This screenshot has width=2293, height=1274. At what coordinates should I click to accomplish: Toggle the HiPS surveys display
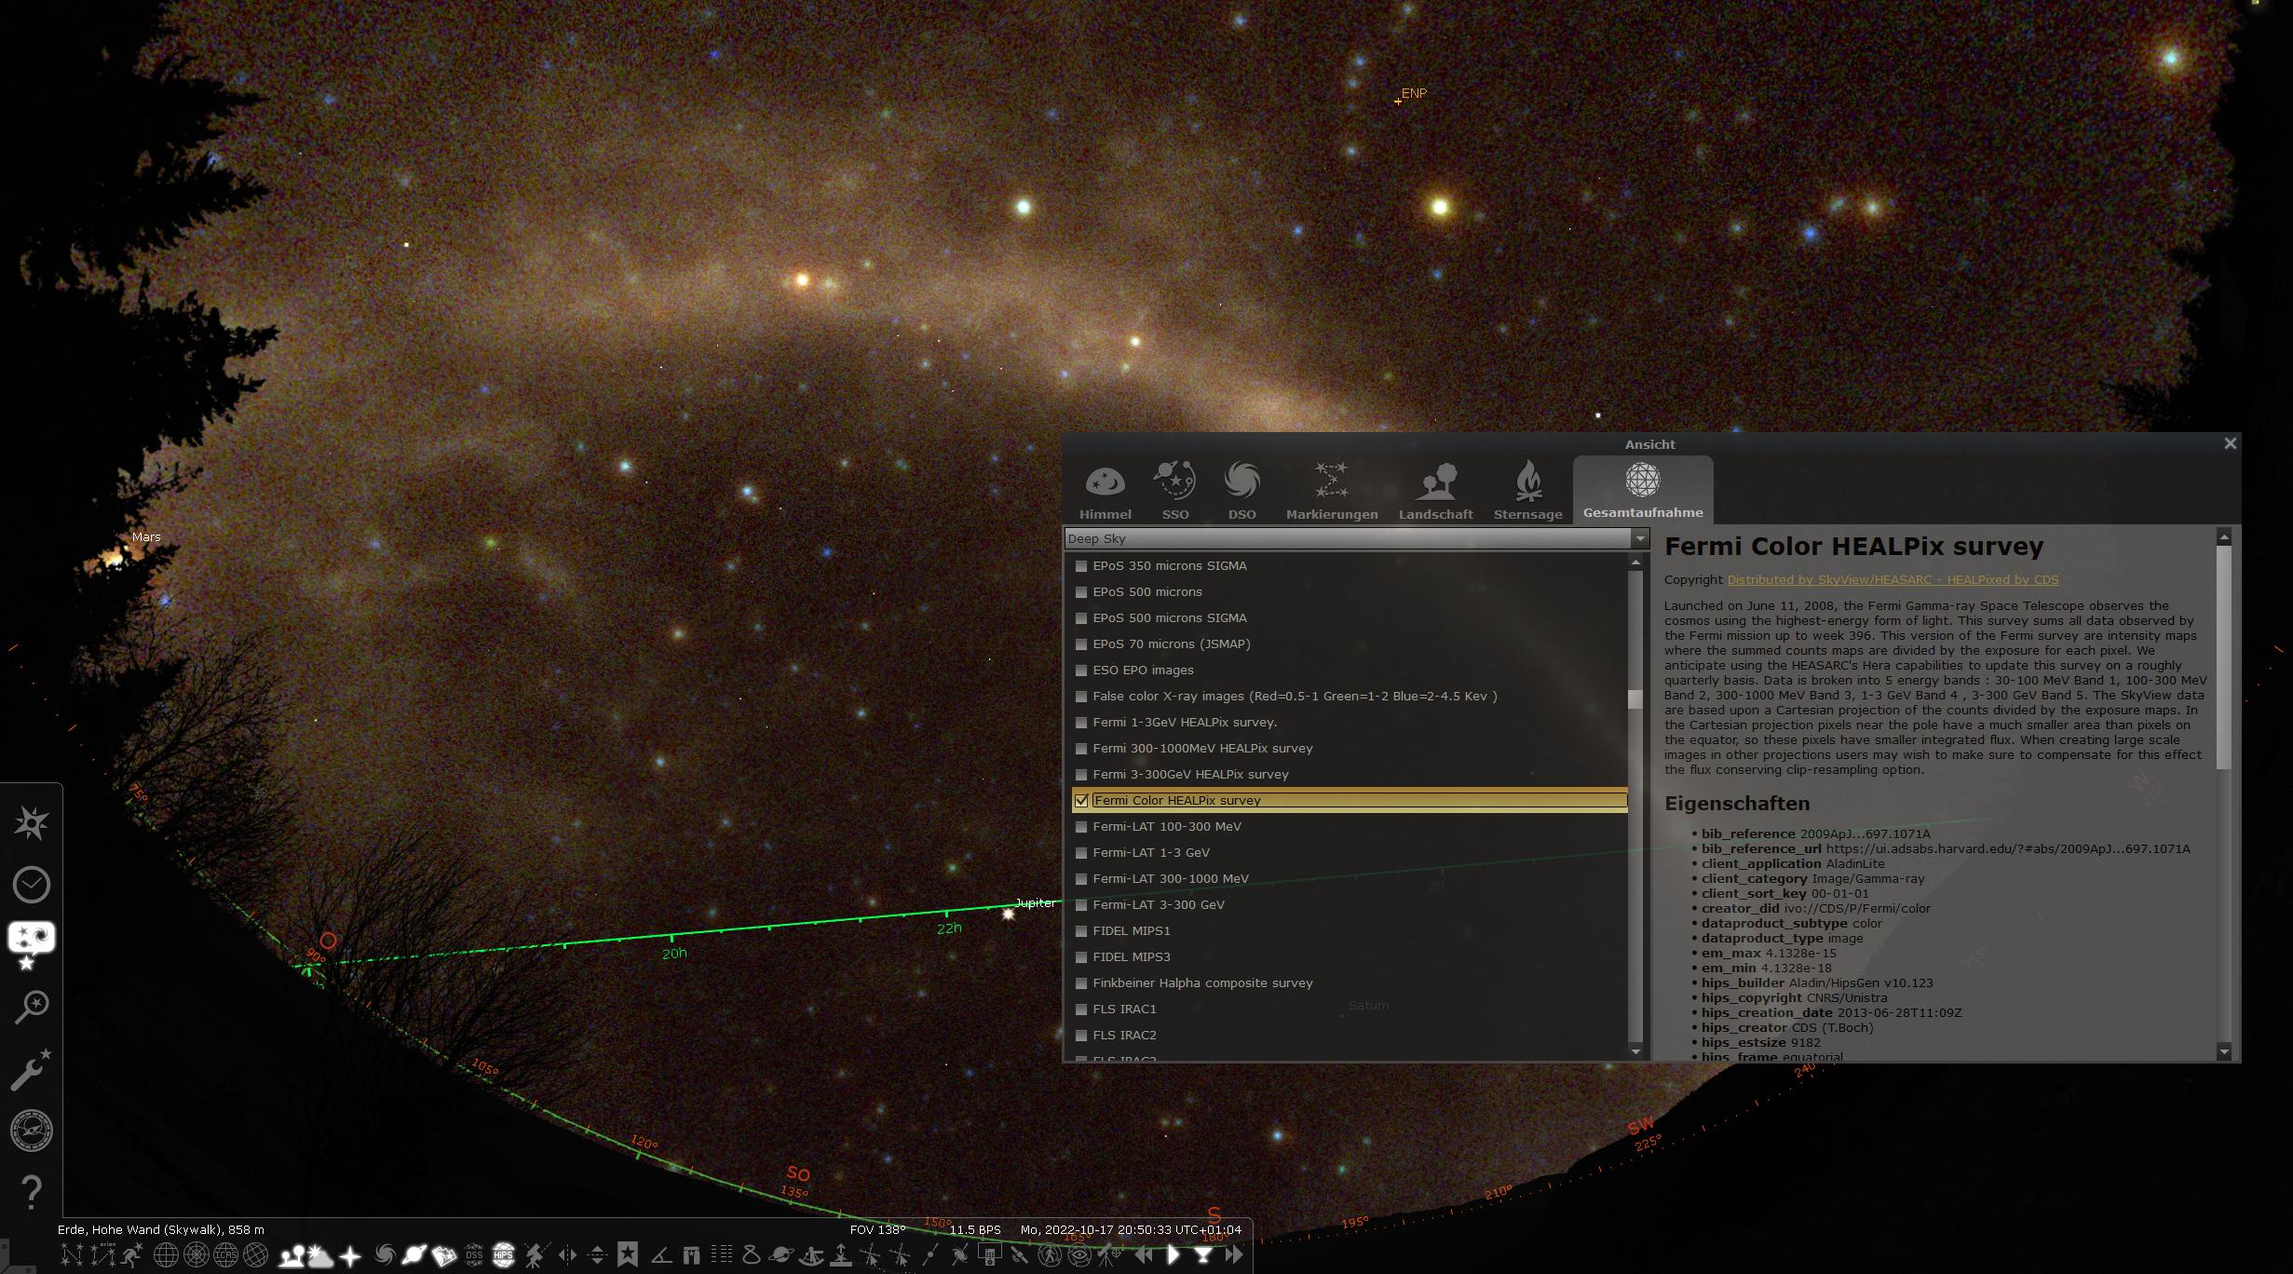pyautogui.click(x=505, y=1254)
